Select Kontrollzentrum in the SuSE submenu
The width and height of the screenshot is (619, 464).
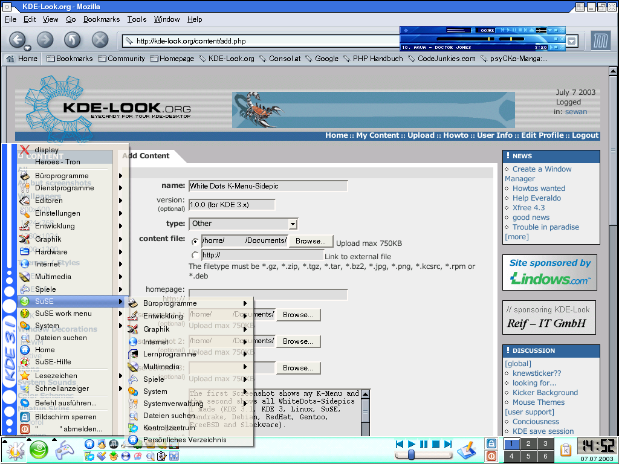189,428
